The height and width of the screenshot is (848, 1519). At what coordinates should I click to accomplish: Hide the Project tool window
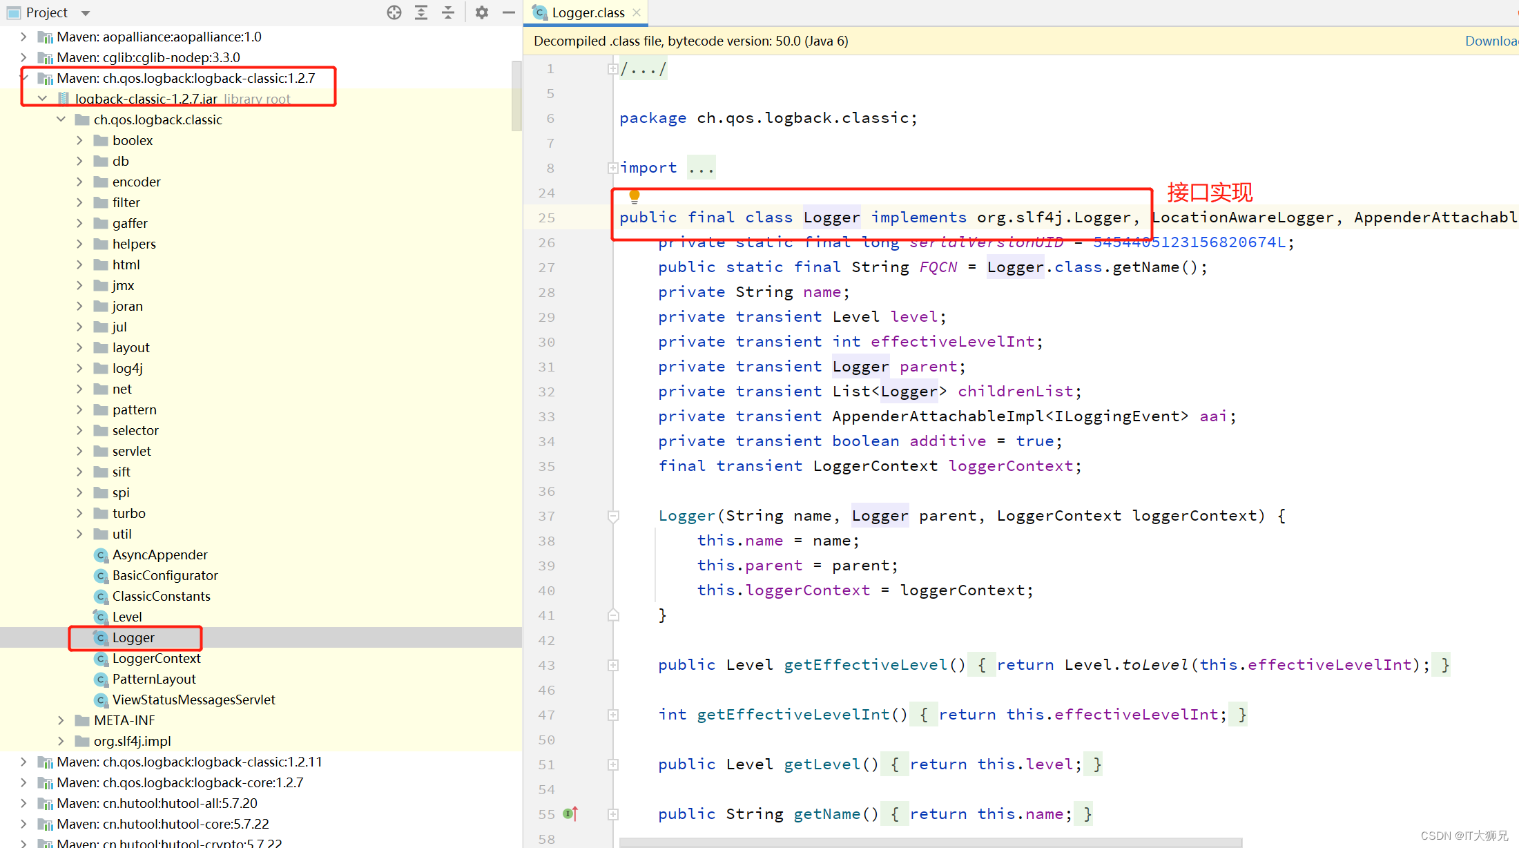(509, 12)
